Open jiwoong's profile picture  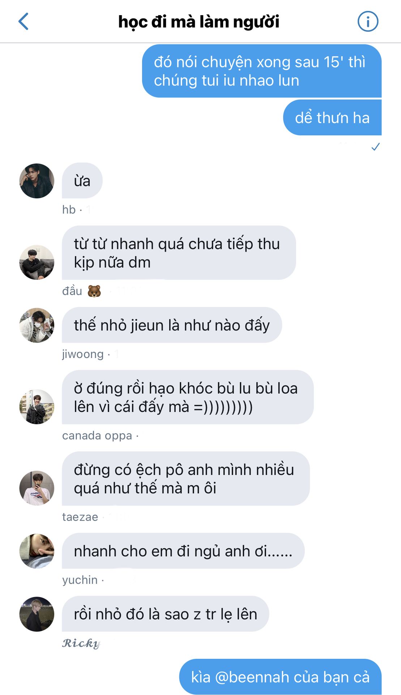click(37, 325)
